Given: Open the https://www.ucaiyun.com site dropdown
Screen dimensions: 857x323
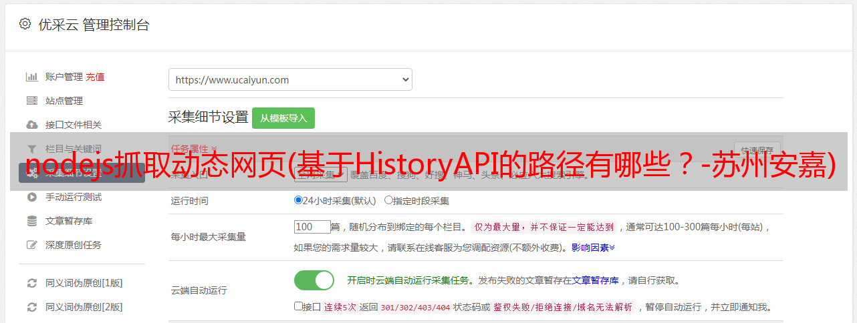Looking at the screenshot, I should [290, 79].
